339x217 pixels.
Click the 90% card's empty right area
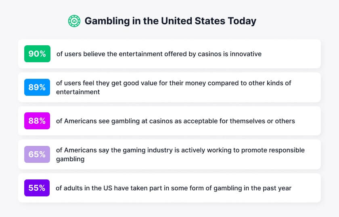[x=291, y=54]
